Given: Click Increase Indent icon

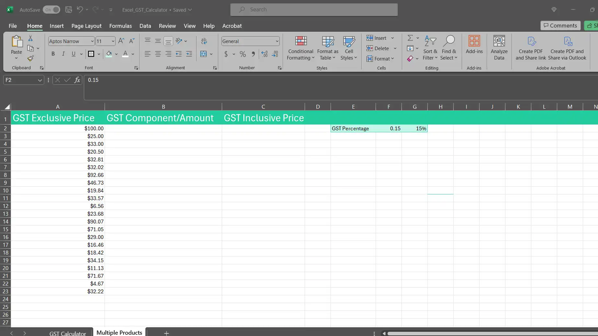Looking at the screenshot, I should click(189, 54).
